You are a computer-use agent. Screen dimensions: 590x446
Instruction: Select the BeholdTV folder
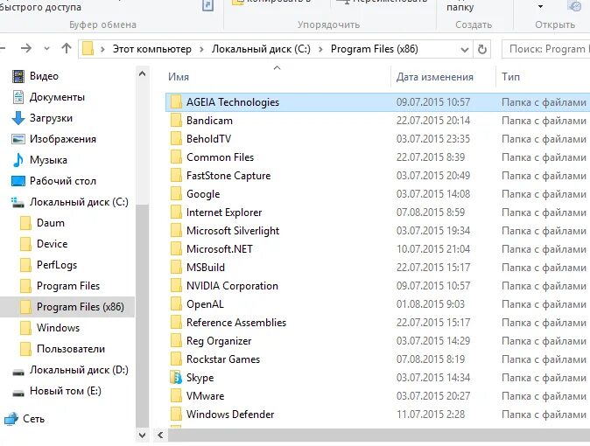click(x=208, y=139)
